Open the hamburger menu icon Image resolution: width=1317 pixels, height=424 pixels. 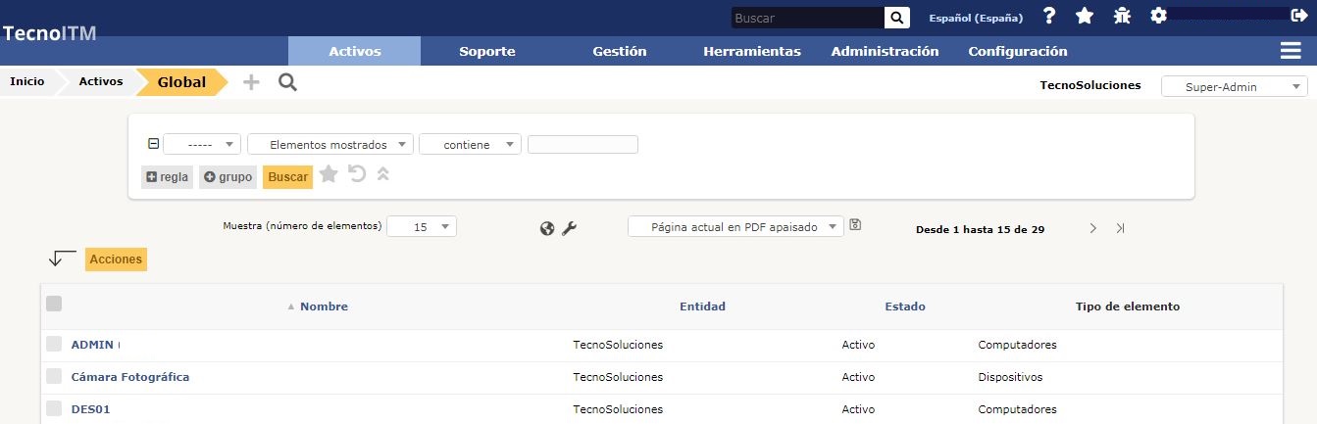click(x=1291, y=51)
